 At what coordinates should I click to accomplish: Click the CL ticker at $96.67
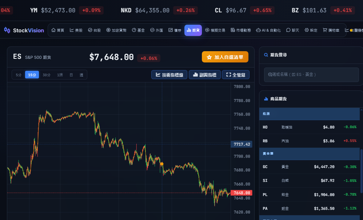(244, 11)
